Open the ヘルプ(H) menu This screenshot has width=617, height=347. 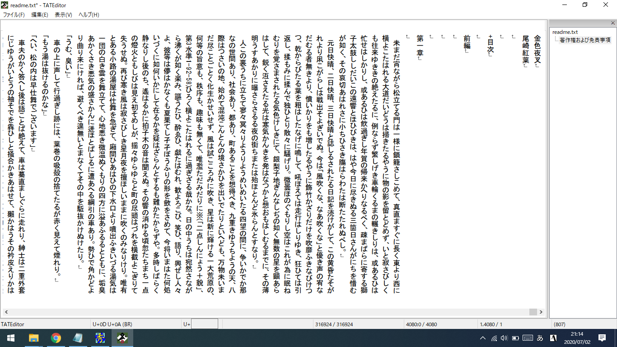(x=89, y=15)
